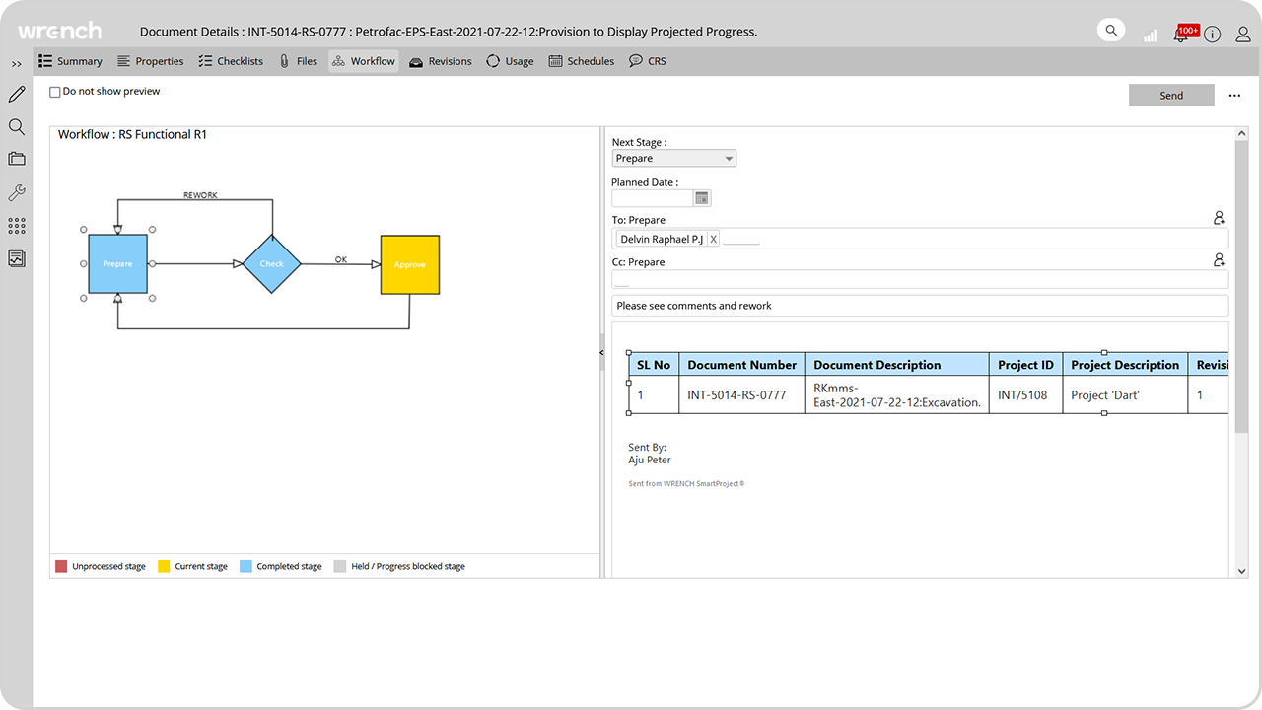Select the Prepare stage box in diagram
Viewport: 1262px width, 710px height.
(117, 264)
